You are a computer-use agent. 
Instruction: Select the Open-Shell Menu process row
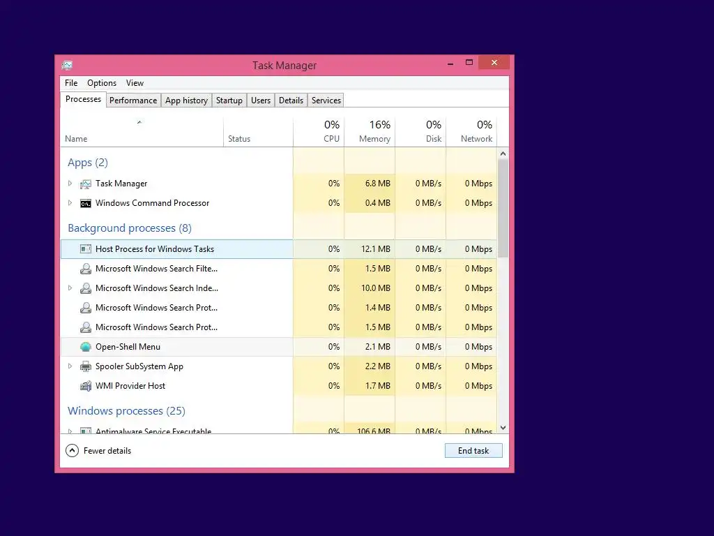point(279,347)
